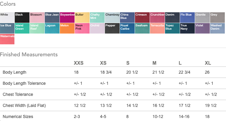Select the Ice Blue swatch
This screenshot has width=226, height=121.
[x=7, y=28]
